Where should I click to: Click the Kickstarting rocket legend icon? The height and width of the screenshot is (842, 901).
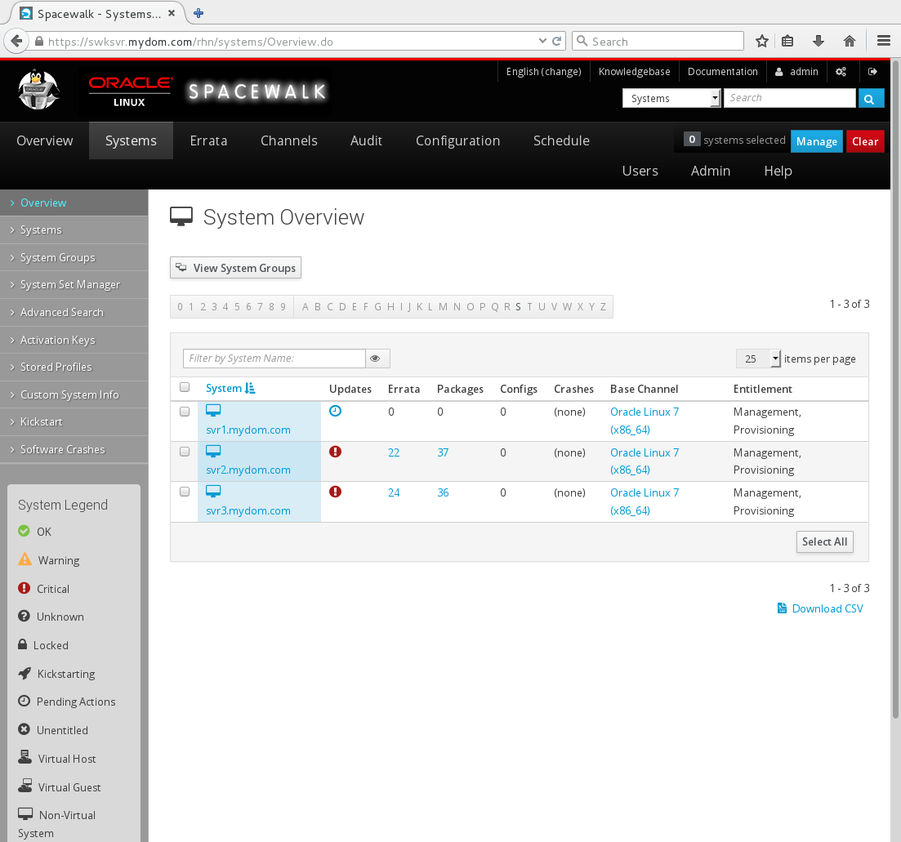[x=25, y=673]
